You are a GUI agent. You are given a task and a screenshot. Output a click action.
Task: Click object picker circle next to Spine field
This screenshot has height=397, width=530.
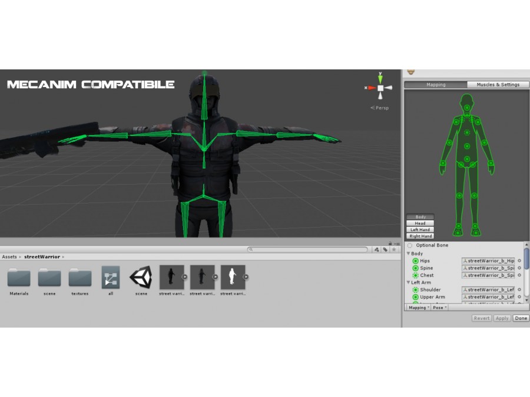[519, 268]
